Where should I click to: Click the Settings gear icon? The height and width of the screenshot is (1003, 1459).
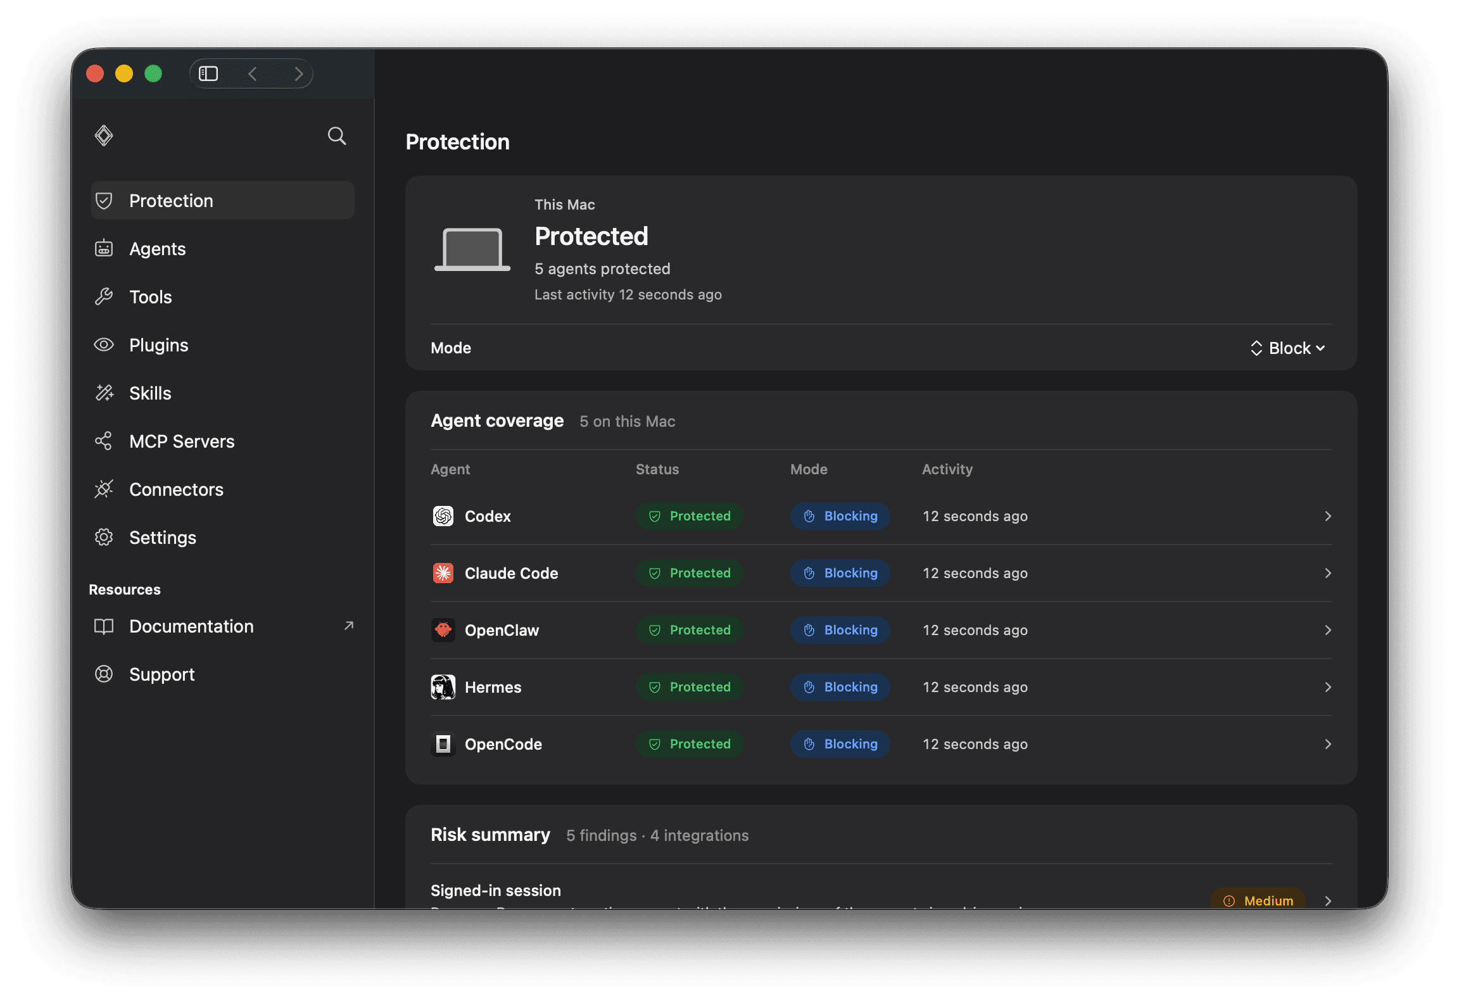104,538
